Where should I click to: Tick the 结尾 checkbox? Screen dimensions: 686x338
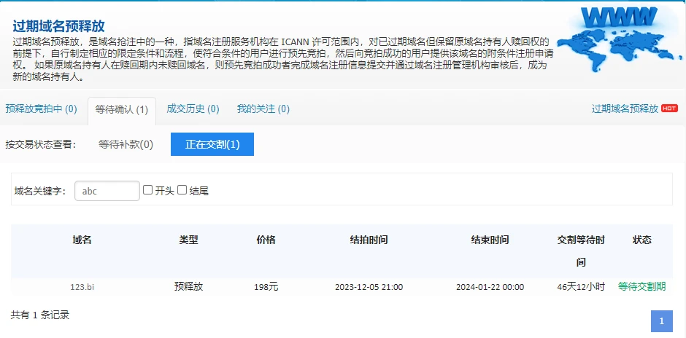[x=182, y=190]
